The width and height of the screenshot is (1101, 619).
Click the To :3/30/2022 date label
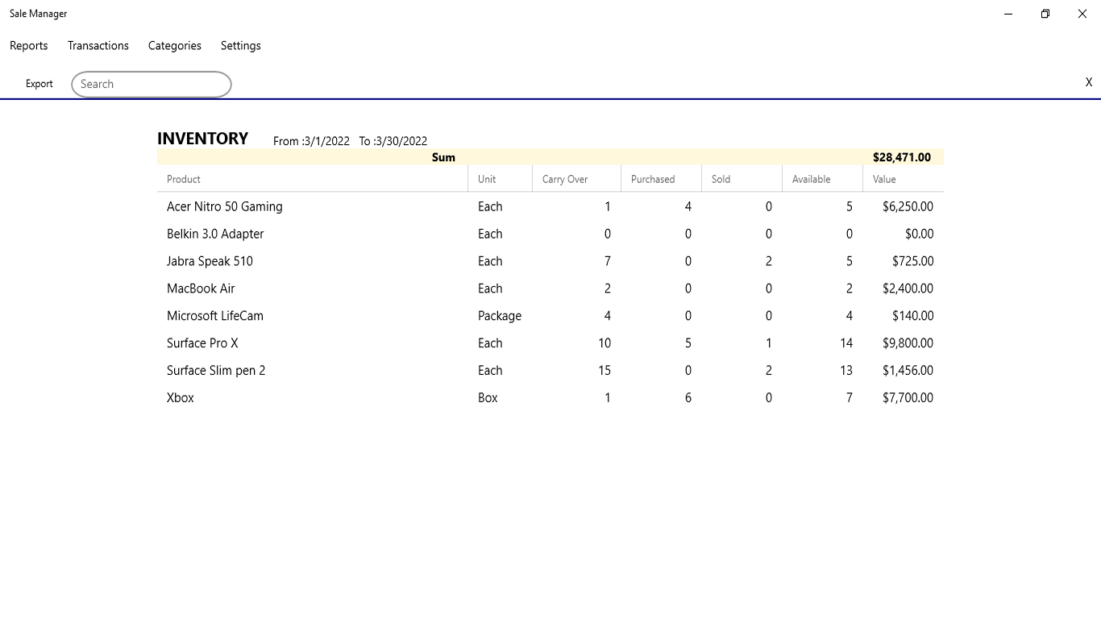[393, 141]
